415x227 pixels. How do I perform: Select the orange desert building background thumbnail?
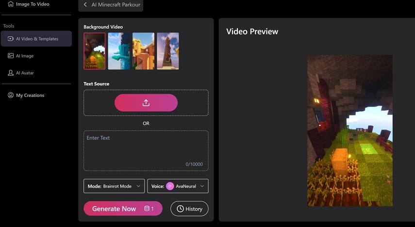(144, 51)
